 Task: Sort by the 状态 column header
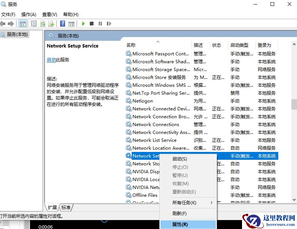point(219,45)
